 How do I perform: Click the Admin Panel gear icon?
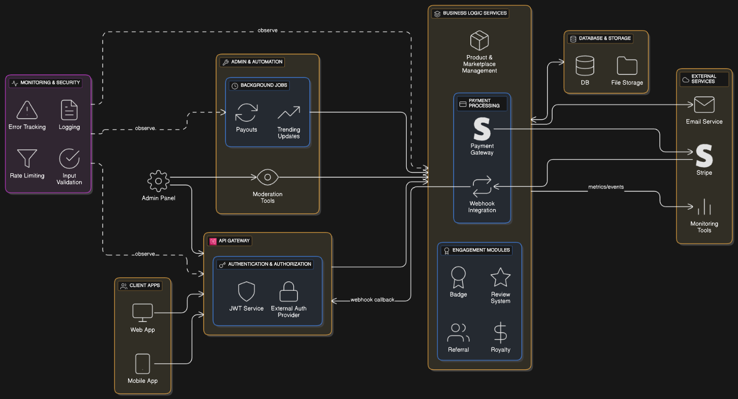coord(158,181)
